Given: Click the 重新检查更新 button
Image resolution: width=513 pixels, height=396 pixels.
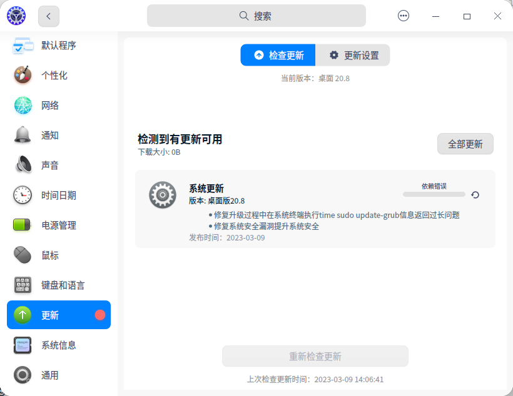Looking at the screenshot, I should (315, 356).
